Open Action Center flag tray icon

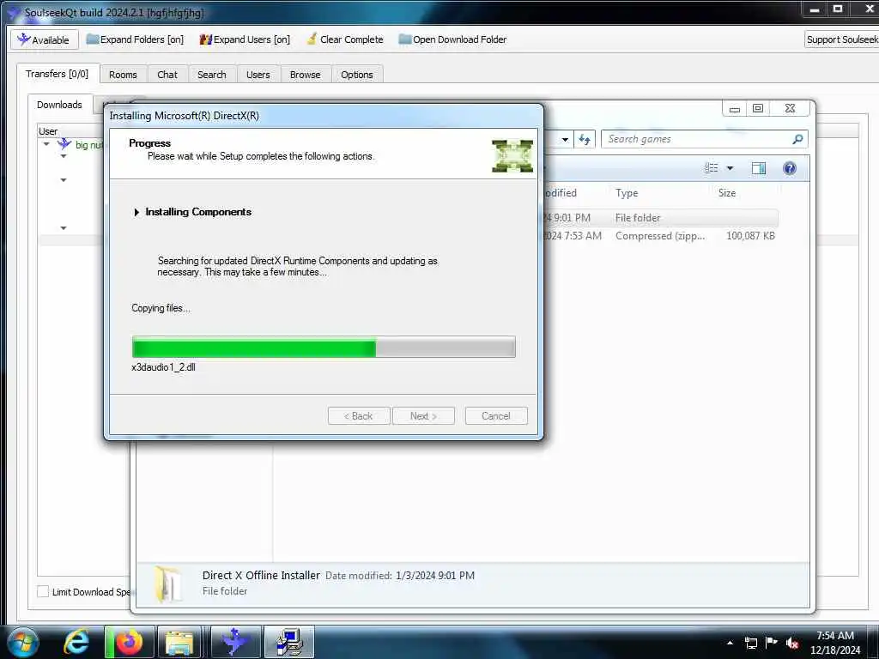tap(772, 643)
